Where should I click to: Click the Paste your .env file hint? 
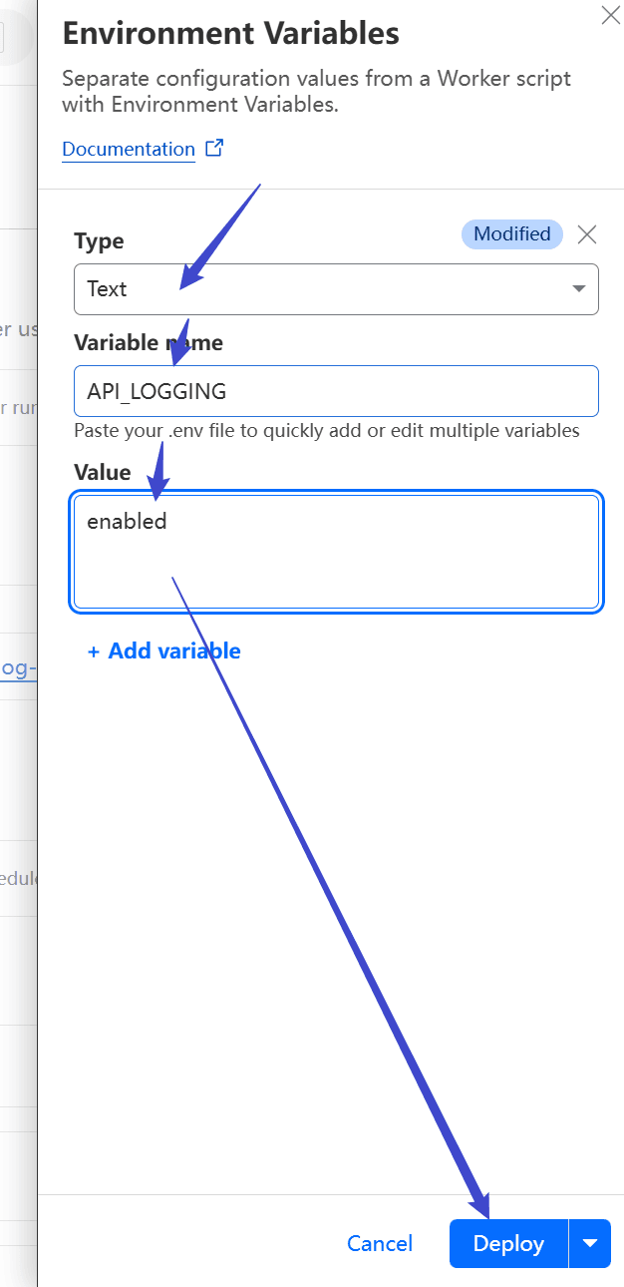pos(327,431)
